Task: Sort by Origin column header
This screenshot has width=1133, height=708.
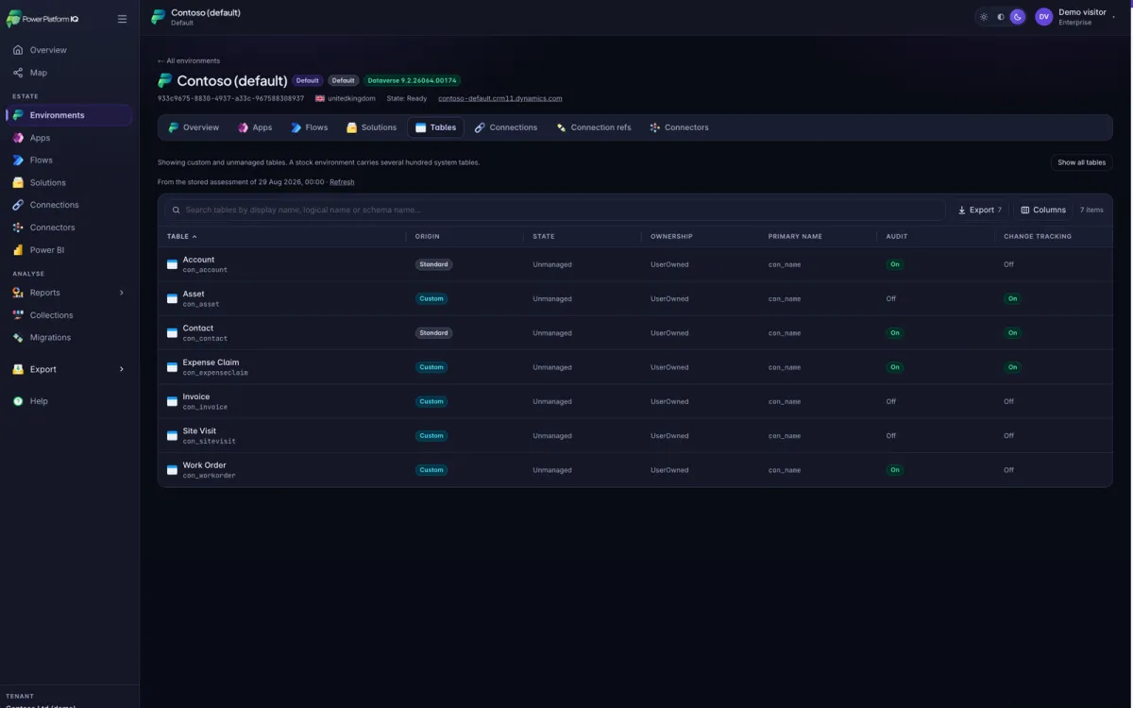Action: (x=427, y=236)
